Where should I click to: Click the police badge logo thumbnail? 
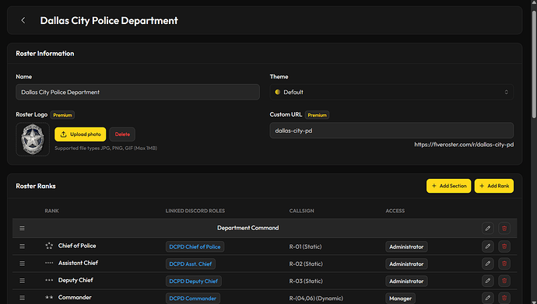[33, 139]
